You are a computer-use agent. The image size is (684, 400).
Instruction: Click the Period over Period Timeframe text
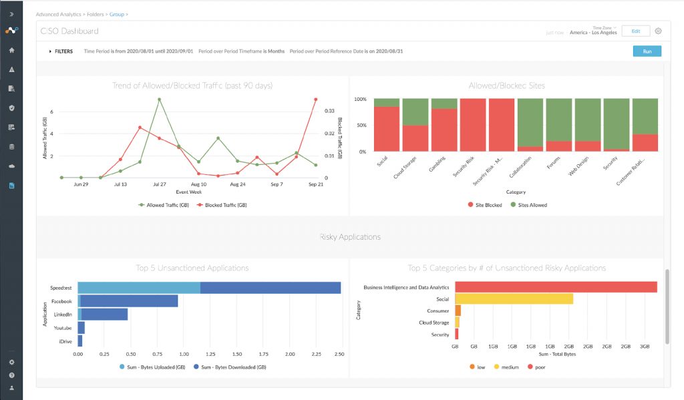point(241,51)
